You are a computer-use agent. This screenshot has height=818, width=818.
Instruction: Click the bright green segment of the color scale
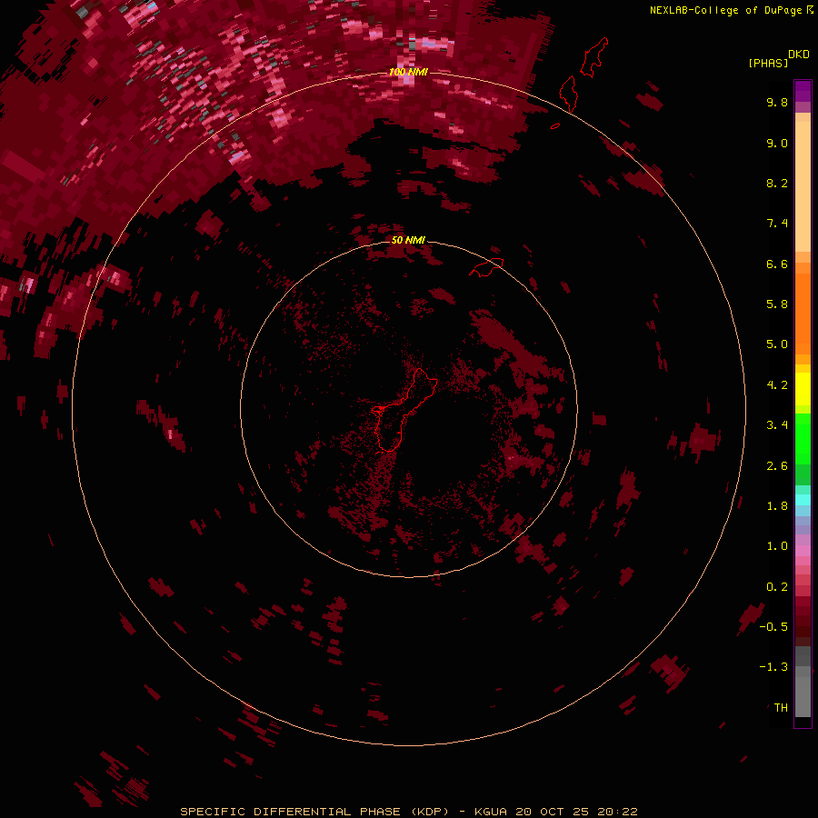point(803,438)
